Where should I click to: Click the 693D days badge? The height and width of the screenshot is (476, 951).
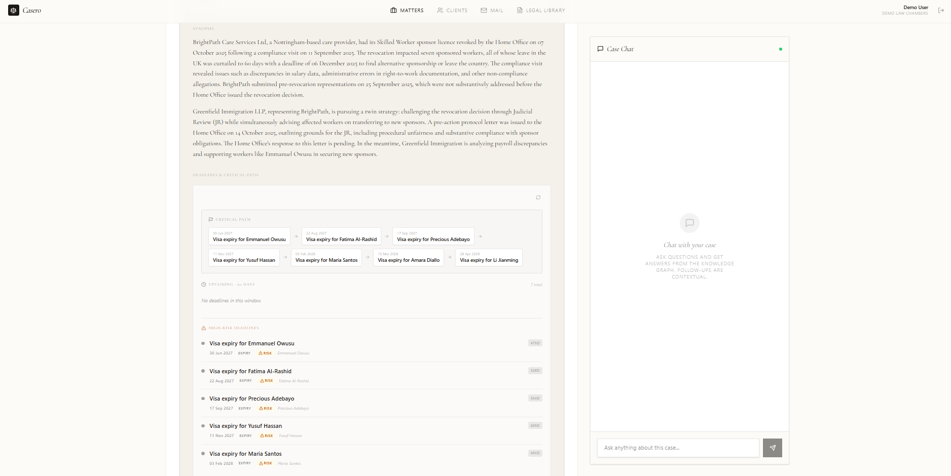(x=535, y=453)
